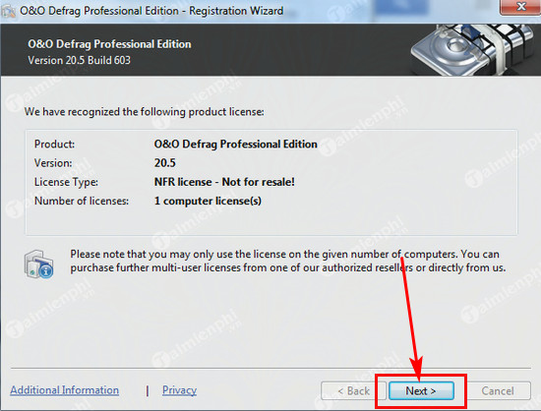
Task: Select the version value '20.5'
Action: coord(165,163)
